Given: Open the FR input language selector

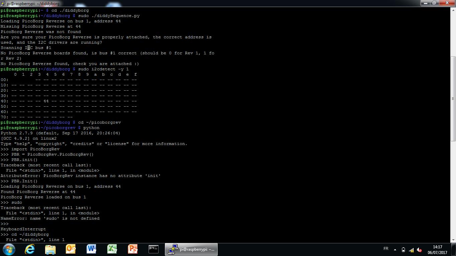Looking at the screenshot, I should click(386, 249).
